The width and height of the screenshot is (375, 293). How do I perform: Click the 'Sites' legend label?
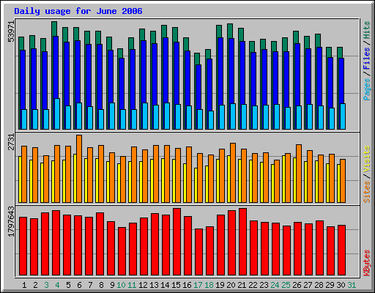click(367, 192)
